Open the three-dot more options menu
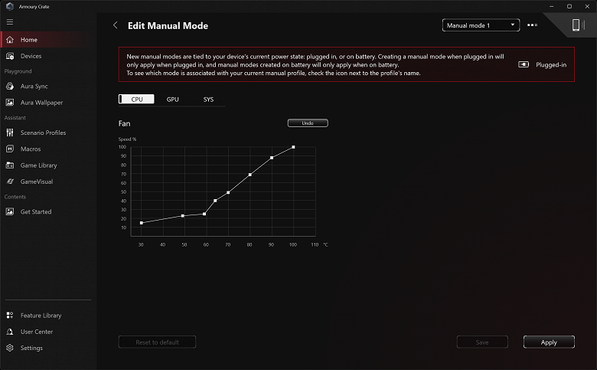597x370 pixels. tap(532, 25)
